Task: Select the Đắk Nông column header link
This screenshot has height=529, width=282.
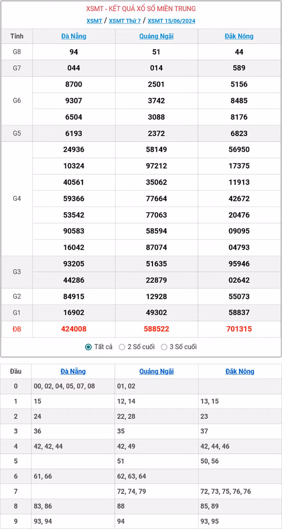Action: [239, 36]
